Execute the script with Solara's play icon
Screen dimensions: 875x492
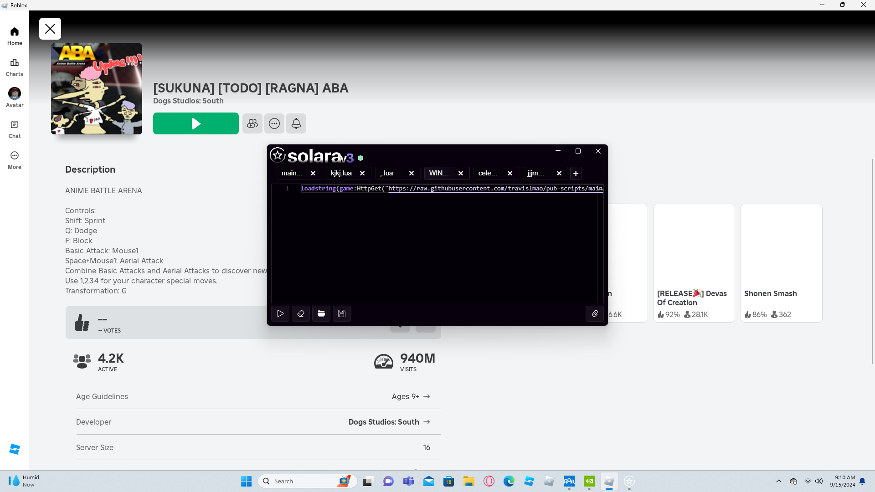click(280, 313)
